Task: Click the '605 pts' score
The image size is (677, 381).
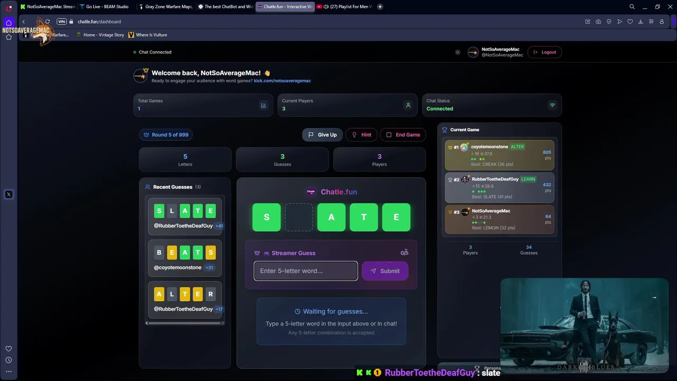Action: 547,155
